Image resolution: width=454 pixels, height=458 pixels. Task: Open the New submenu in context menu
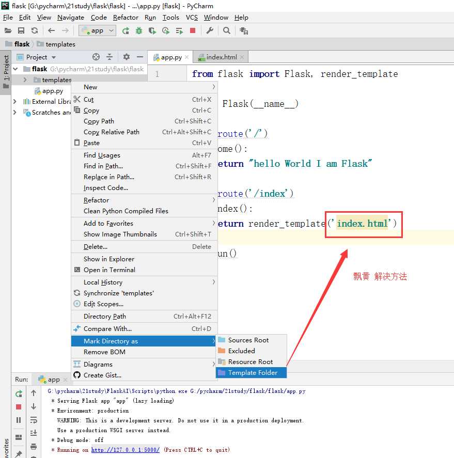coord(144,87)
